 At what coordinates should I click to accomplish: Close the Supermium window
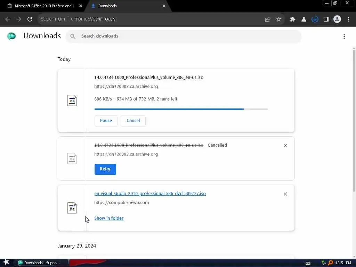pos(347,3)
